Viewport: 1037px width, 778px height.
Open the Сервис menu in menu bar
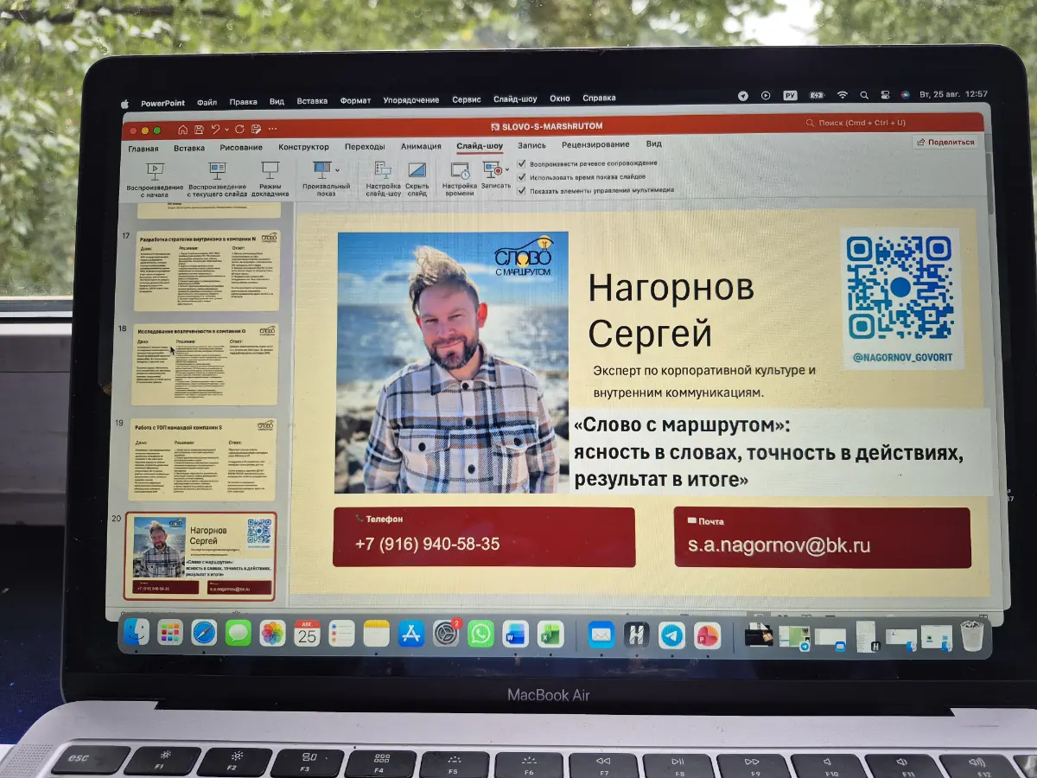point(467,99)
